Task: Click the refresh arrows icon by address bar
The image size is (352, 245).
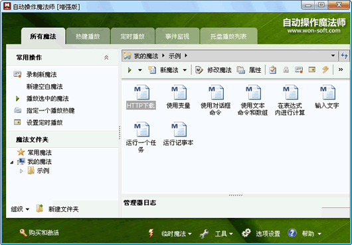Action: 344,56
